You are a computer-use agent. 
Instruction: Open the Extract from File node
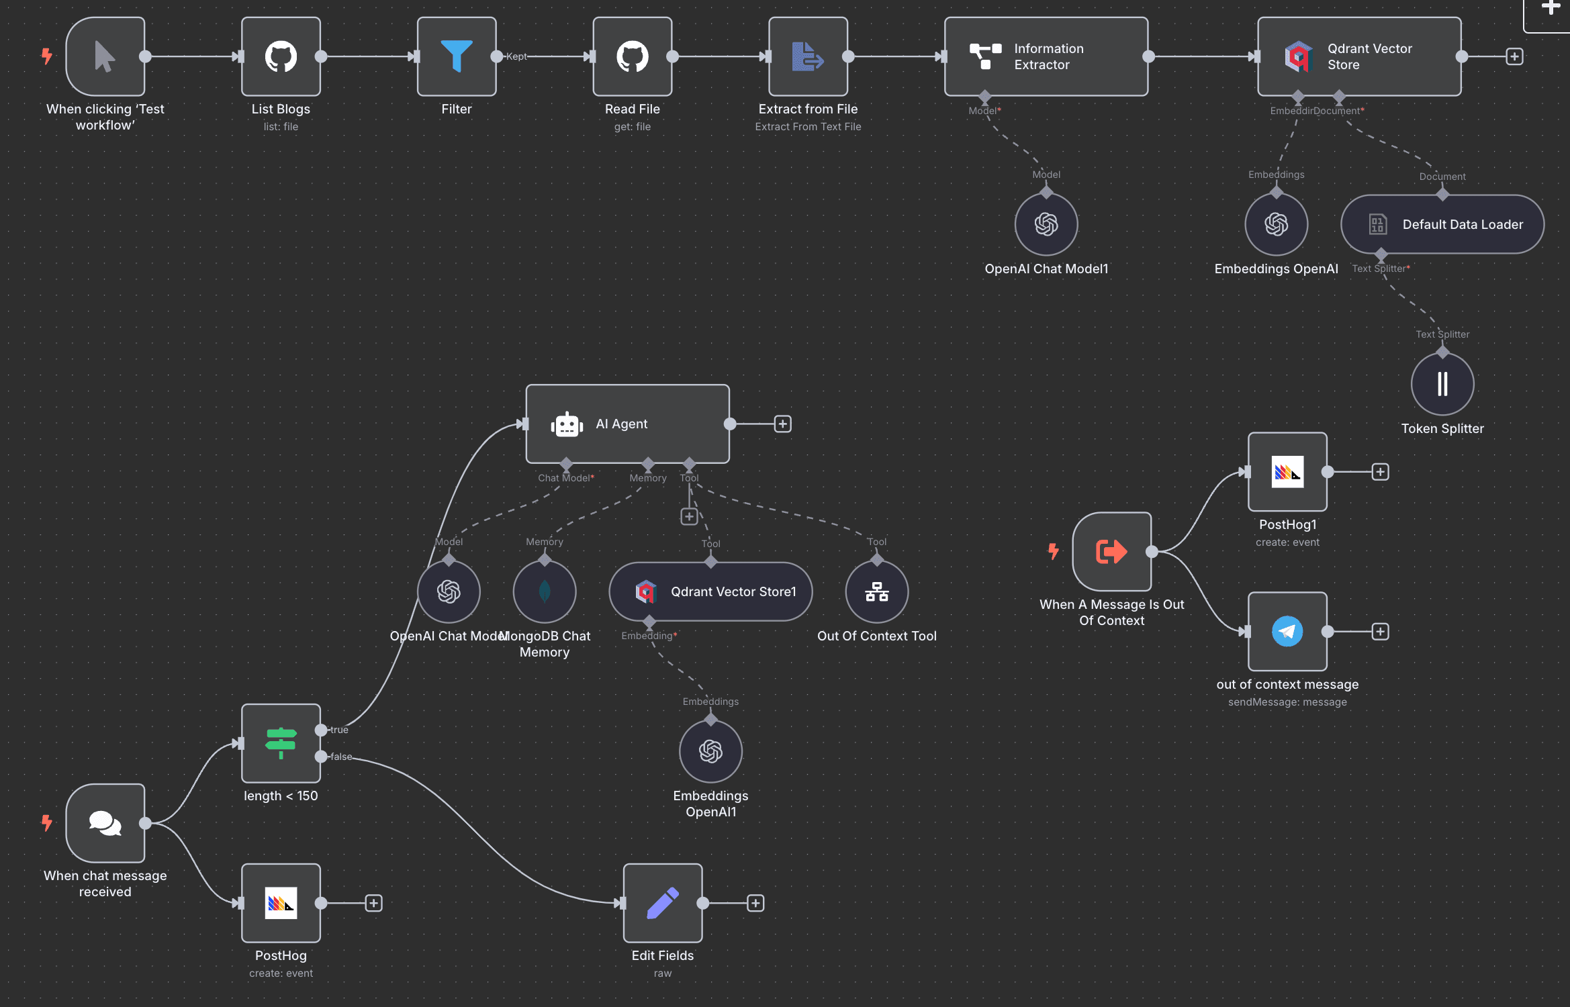(x=809, y=56)
